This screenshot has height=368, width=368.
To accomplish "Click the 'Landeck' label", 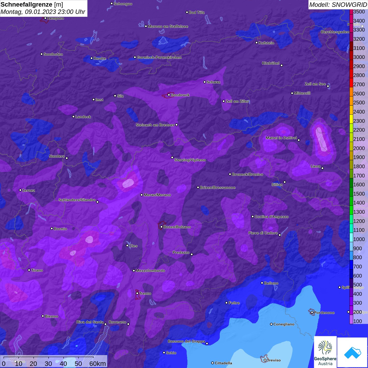I will click(83, 117).
